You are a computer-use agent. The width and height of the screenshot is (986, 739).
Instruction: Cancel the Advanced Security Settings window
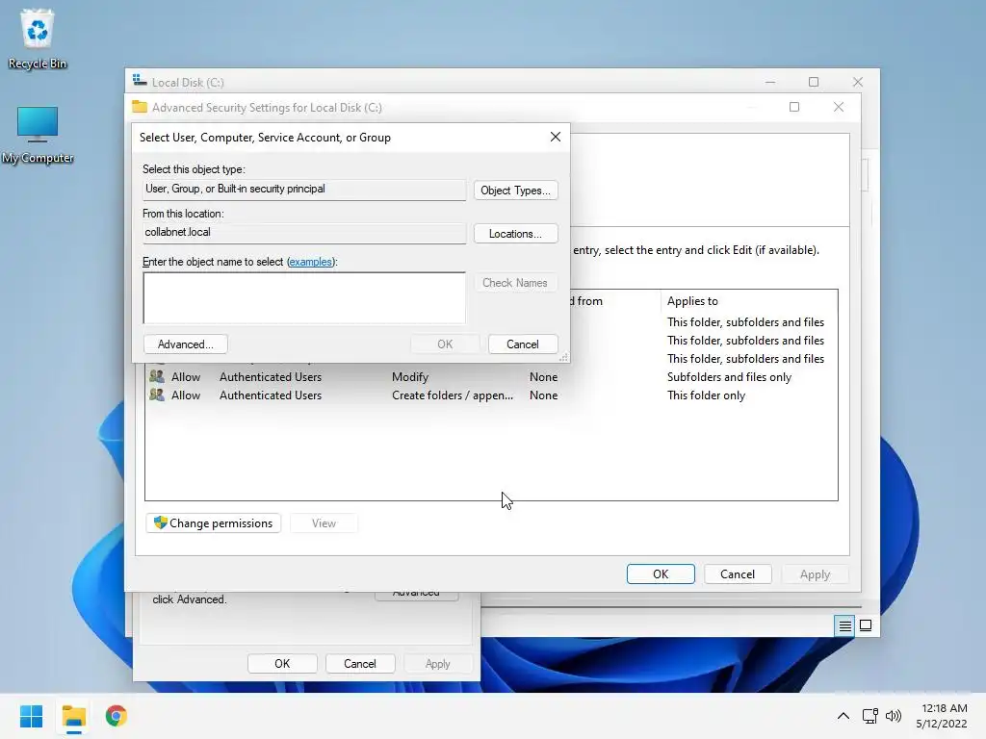[x=738, y=573]
